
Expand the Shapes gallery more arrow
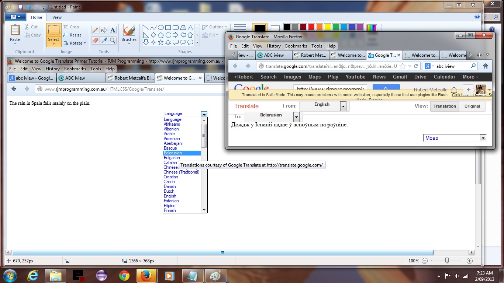(x=197, y=43)
